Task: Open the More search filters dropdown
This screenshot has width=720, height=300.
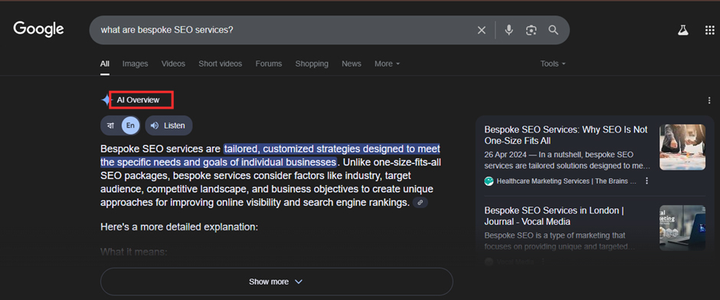Action: tap(387, 64)
